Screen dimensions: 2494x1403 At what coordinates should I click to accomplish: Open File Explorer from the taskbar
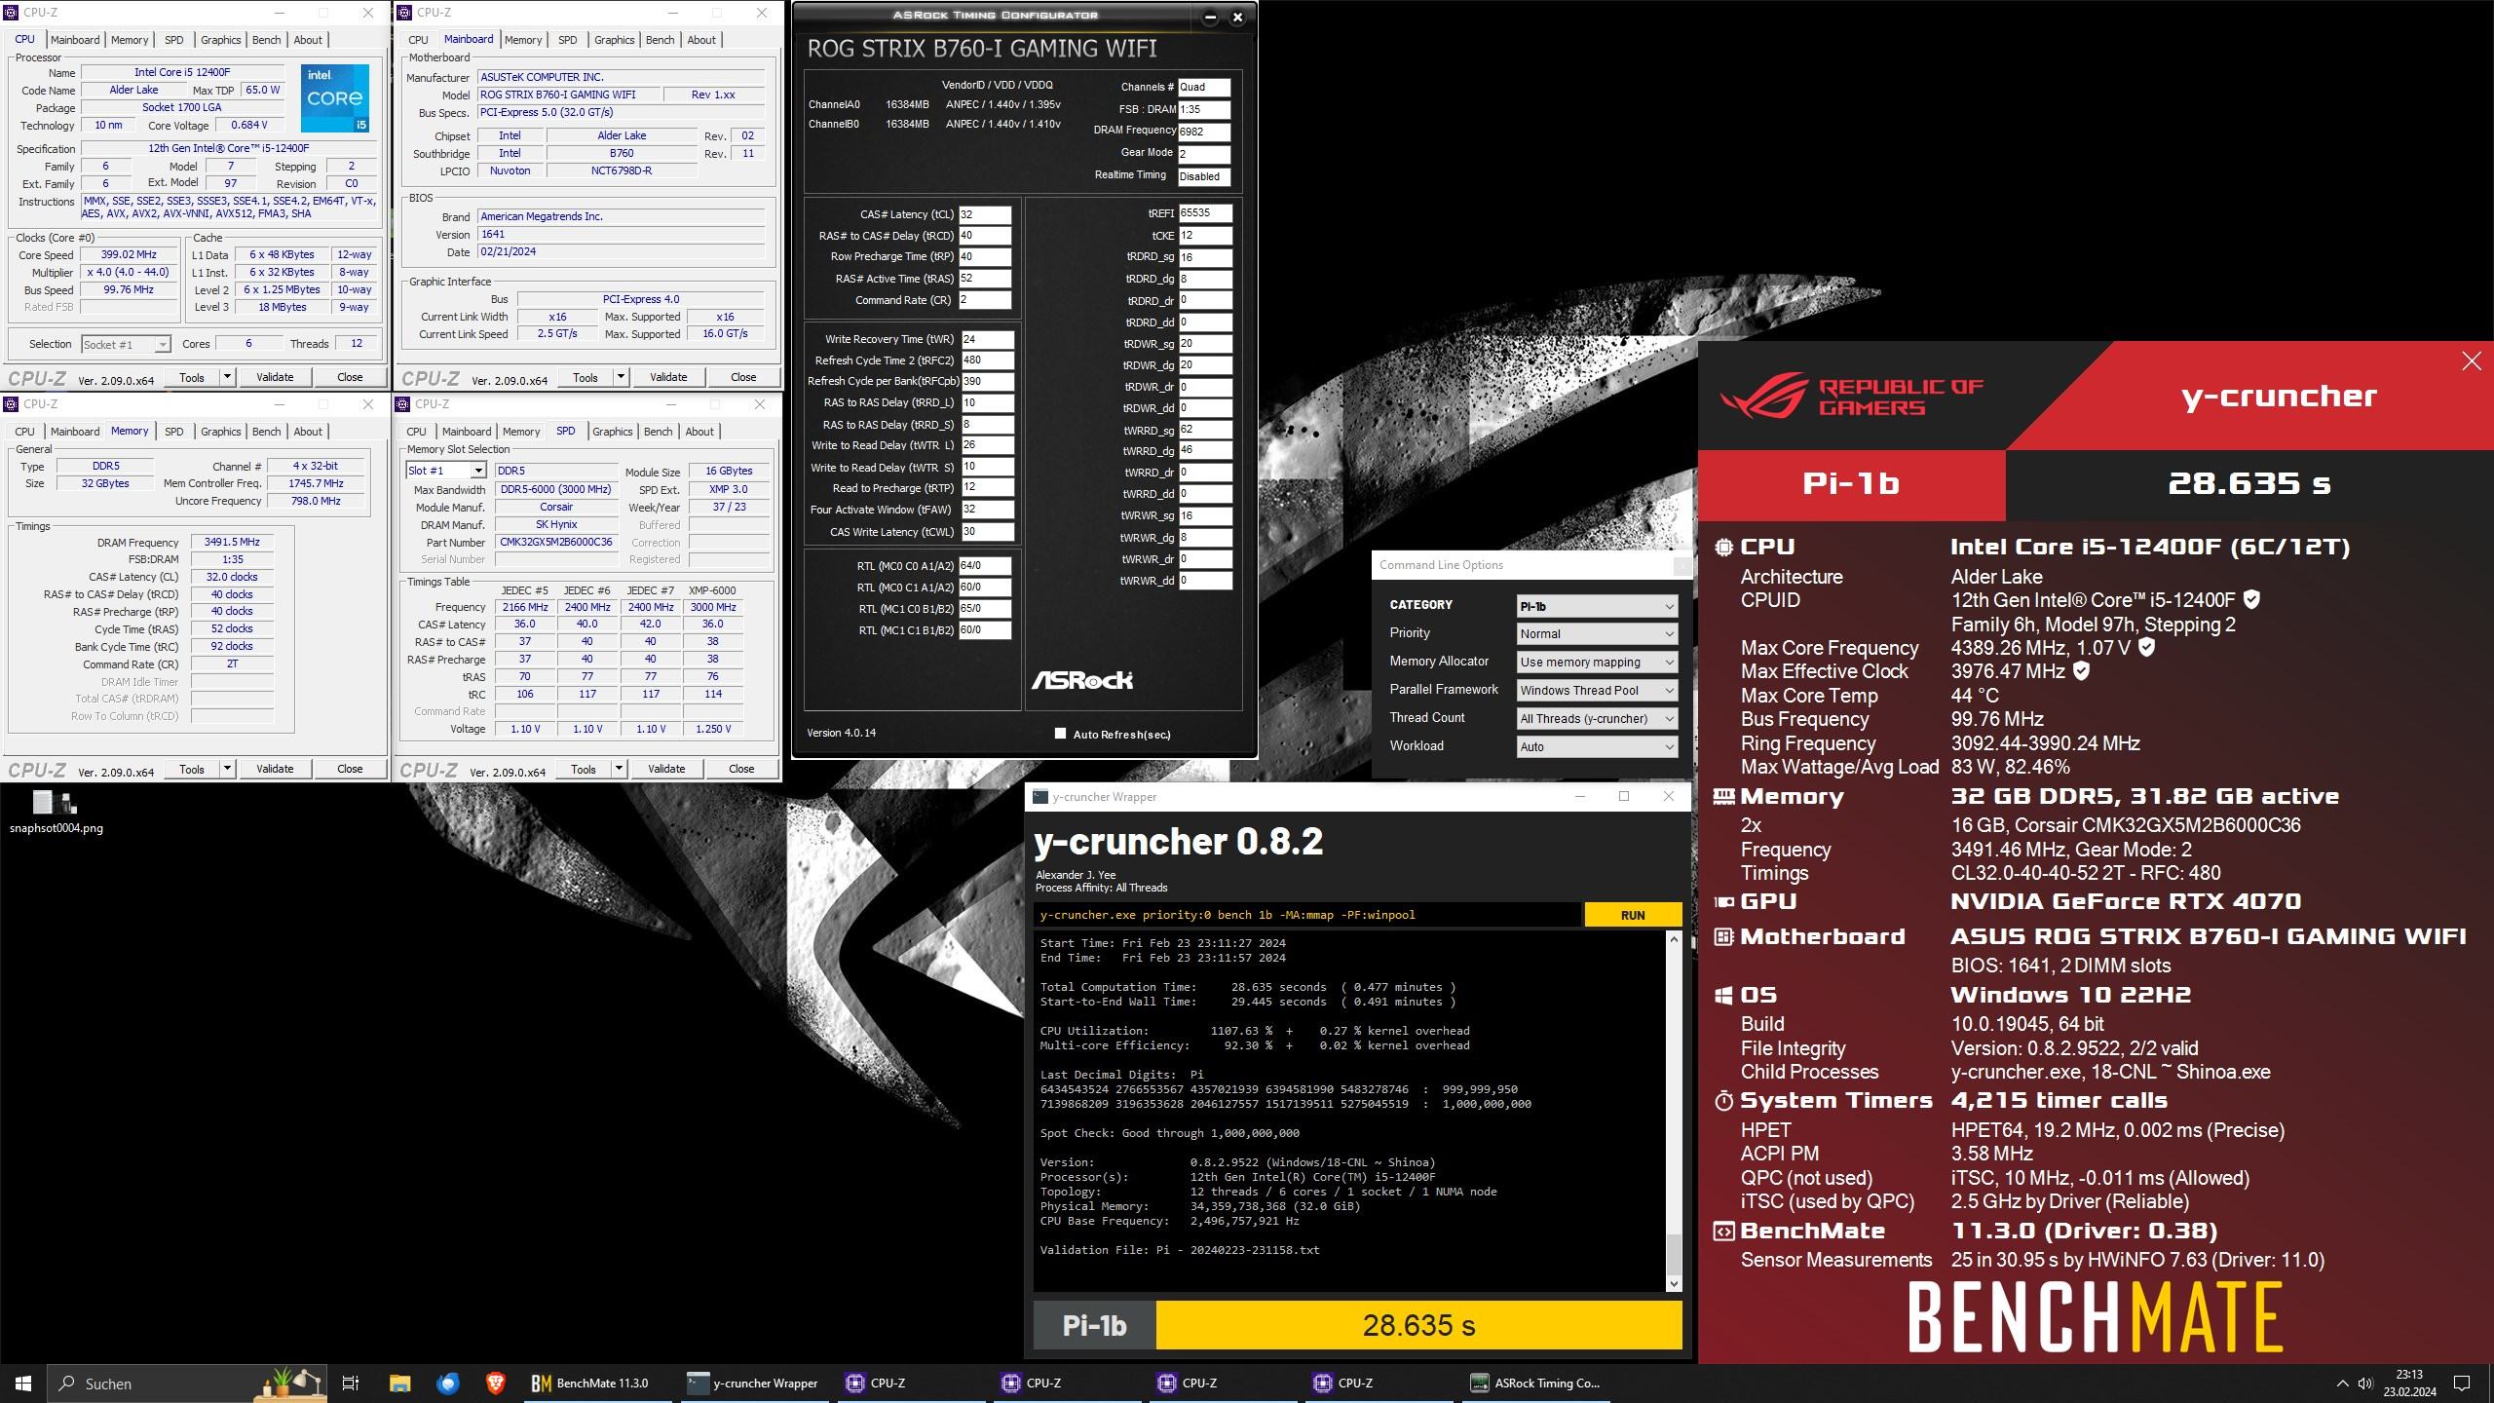tap(399, 1383)
